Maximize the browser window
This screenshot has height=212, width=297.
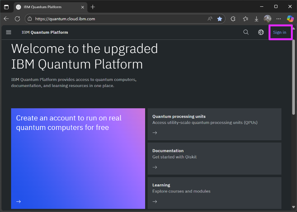[276, 7]
